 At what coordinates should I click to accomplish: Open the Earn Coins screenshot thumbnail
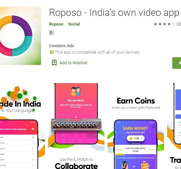tap(136, 126)
